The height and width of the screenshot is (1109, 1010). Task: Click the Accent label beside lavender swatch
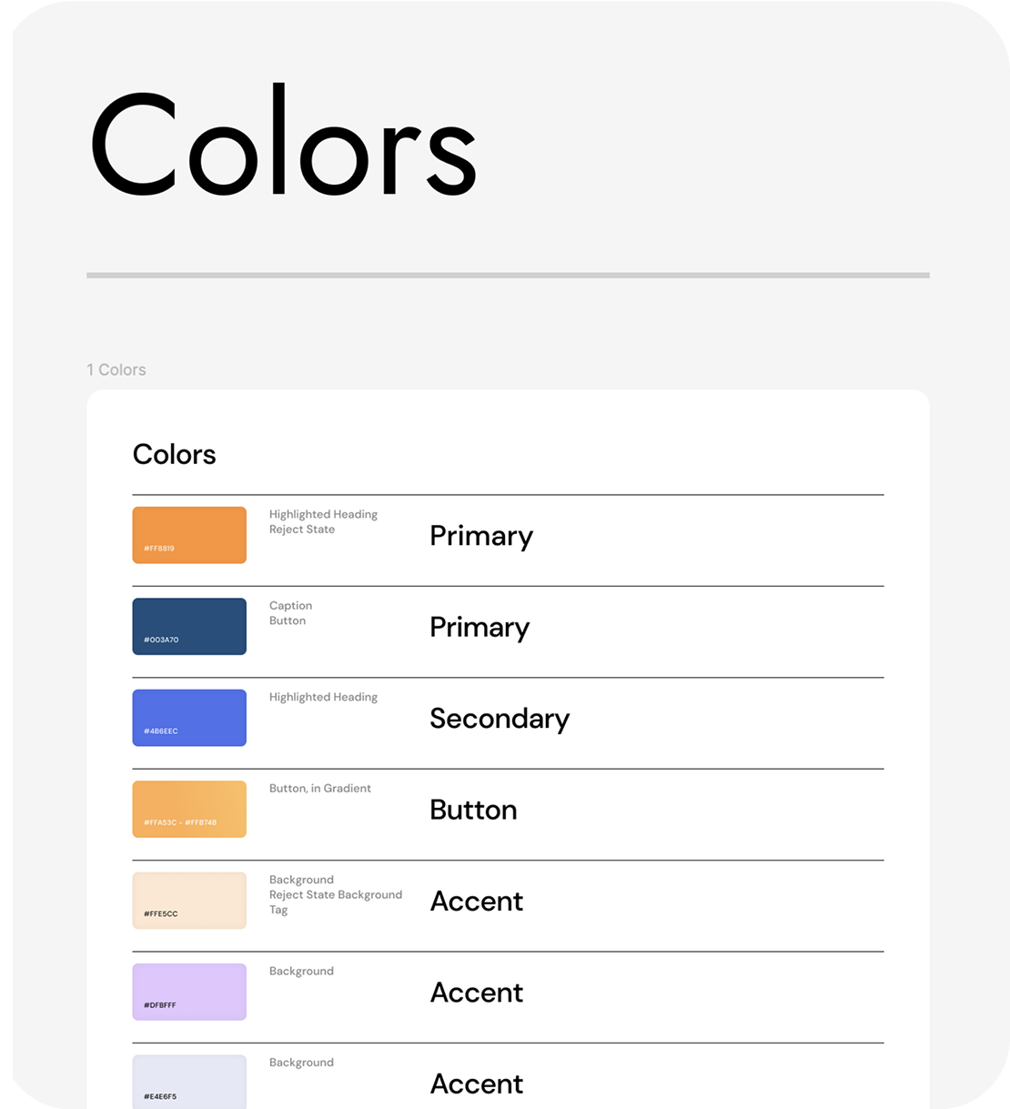click(477, 993)
